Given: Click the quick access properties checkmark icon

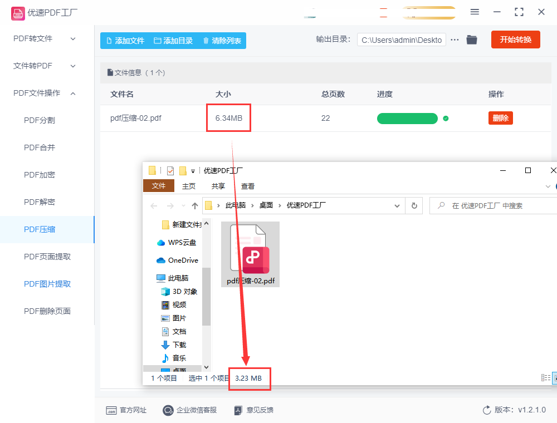Looking at the screenshot, I should 170,171.
